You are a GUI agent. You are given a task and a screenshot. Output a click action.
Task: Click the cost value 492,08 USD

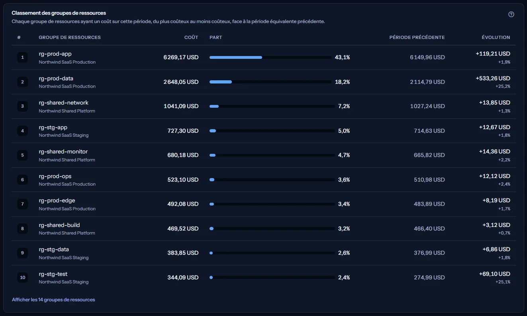click(183, 204)
